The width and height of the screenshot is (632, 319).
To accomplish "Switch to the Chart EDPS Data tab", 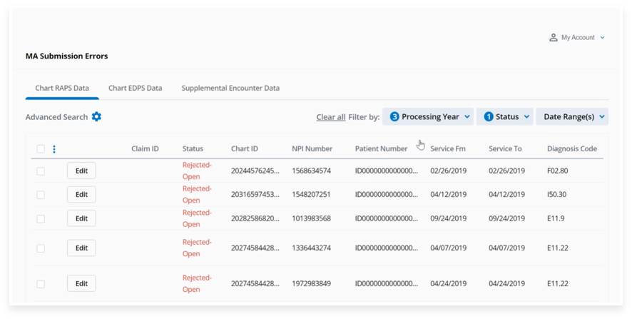I will point(135,88).
